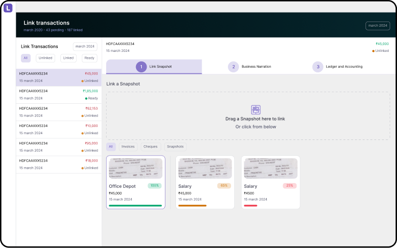
Task: Switch to Business Narration tab
Action: coord(249,67)
